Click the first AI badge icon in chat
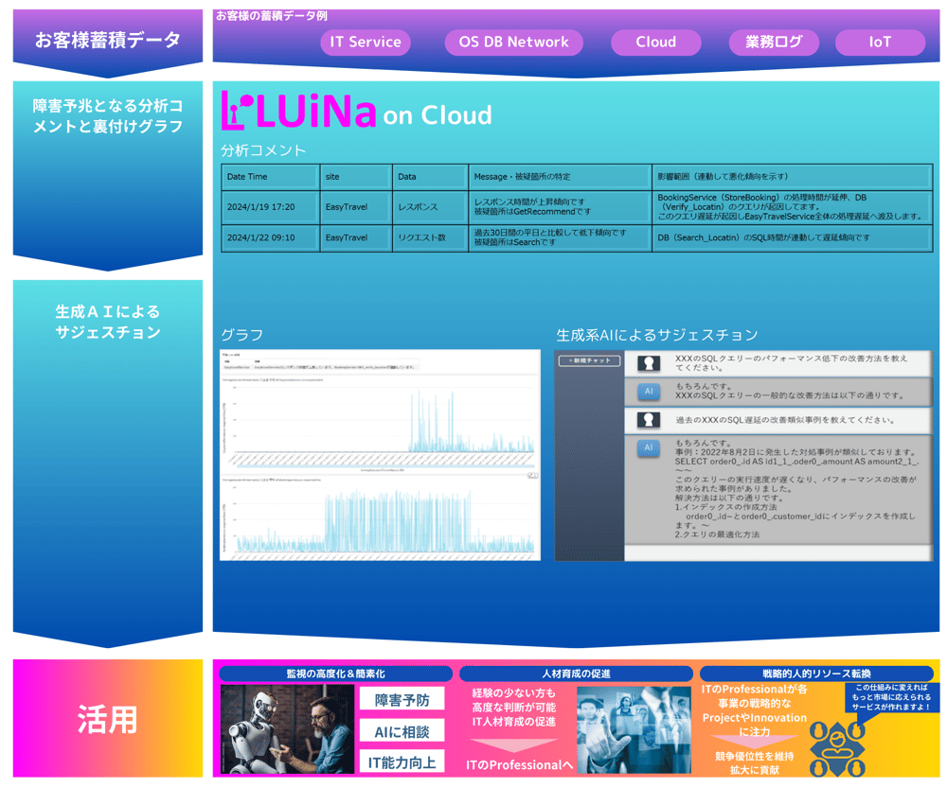The image size is (947, 788). (649, 391)
